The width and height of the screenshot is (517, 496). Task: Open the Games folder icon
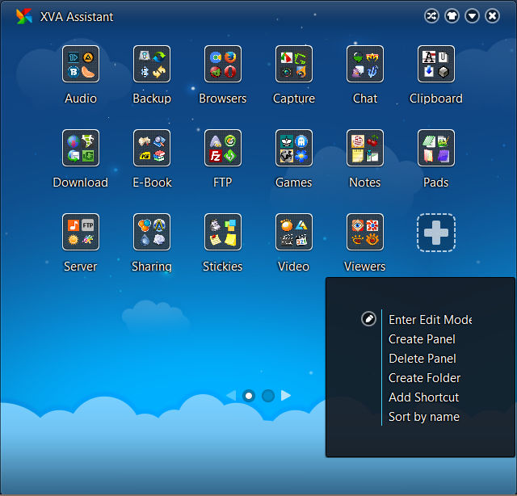point(294,148)
